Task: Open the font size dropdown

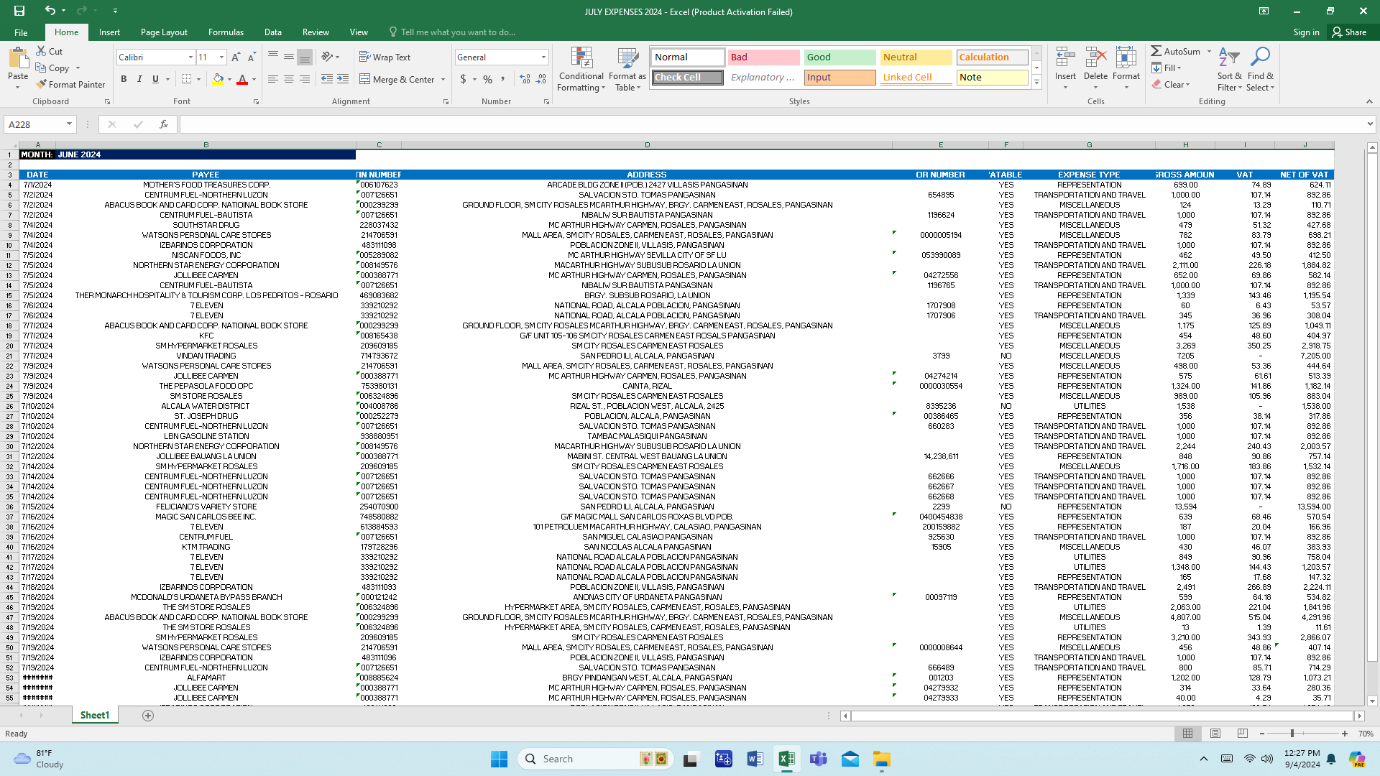Action: (x=221, y=57)
